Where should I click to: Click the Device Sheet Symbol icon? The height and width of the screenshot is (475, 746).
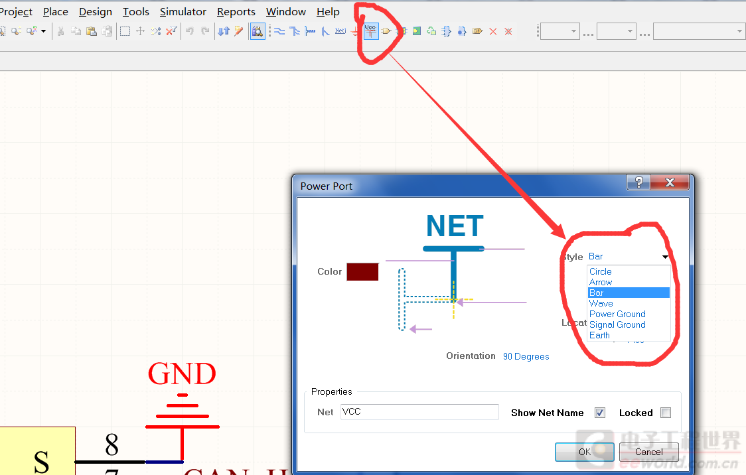(x=431, y=31)
